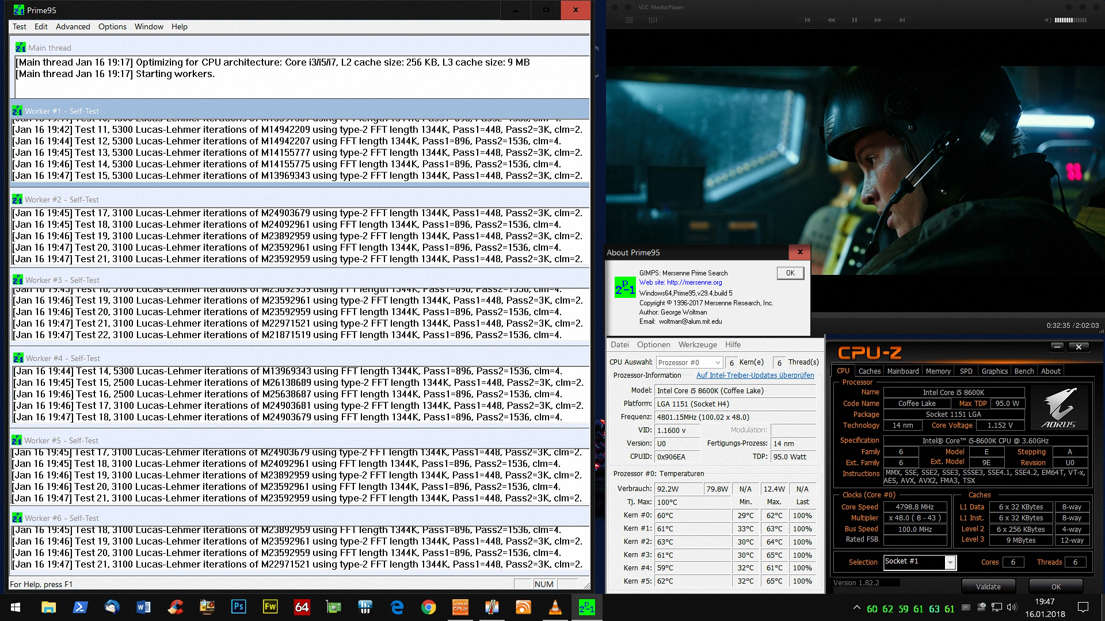The width and height of the screenshot is (1105, 621).
Task: Pause playback in VLC player
Action: 854,20
